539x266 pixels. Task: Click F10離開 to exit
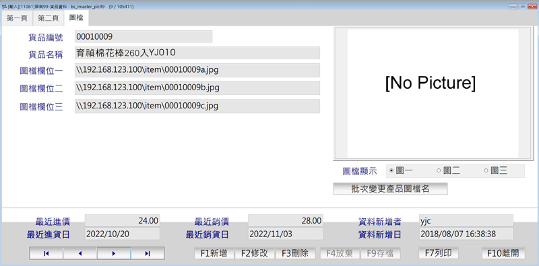(503, 253)
